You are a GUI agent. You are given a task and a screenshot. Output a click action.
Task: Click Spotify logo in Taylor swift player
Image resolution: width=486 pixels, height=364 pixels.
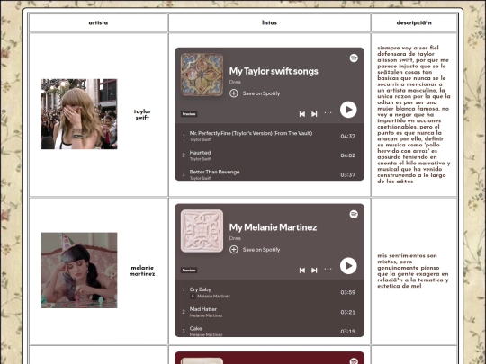tap(354, 58)
